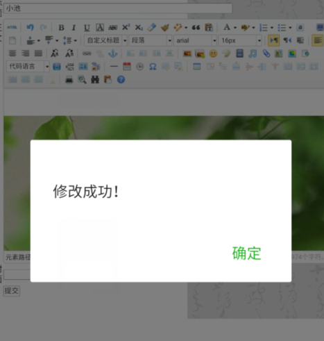Open background color palette arrow

click(x=253, y=28)
